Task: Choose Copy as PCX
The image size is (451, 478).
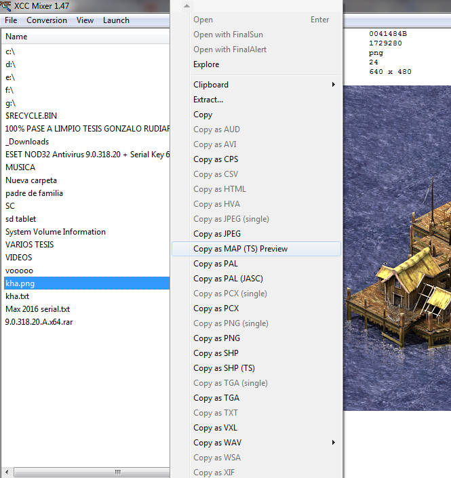Action: 256,308
